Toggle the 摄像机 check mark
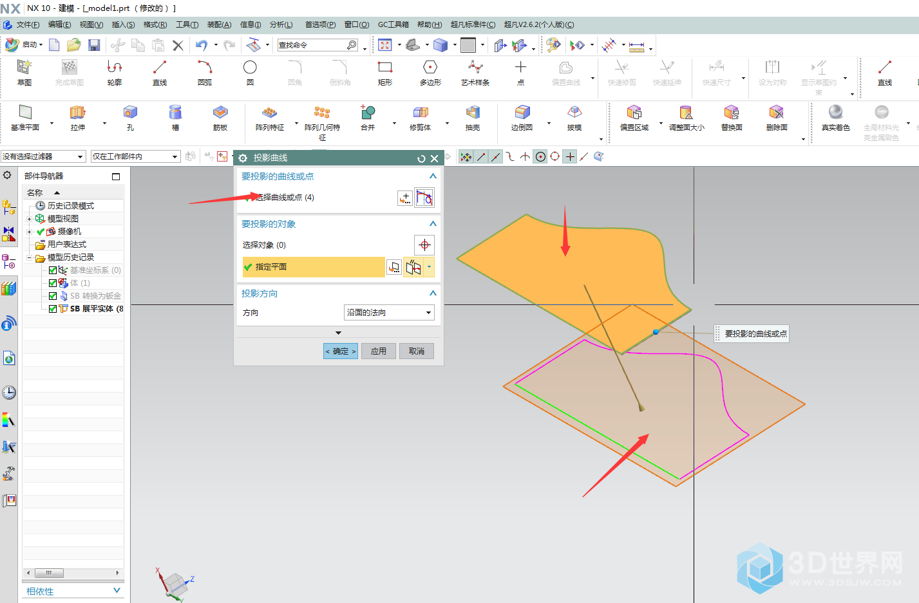This screenshot has width=919, height=603. [41, 232]
